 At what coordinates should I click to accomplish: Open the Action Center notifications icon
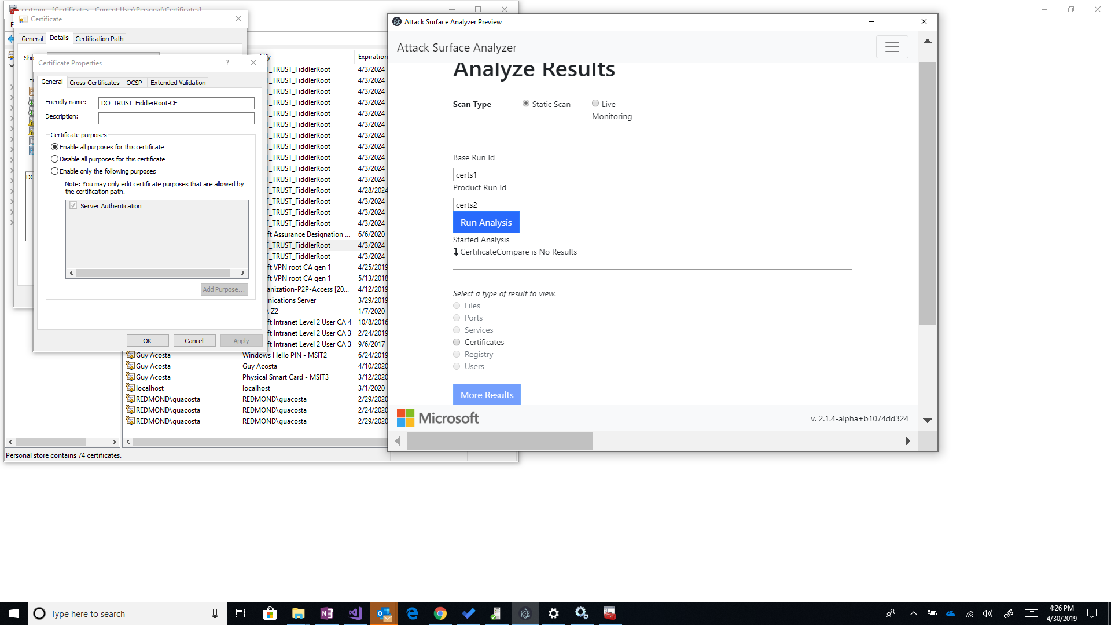pyautogui.click(x=1092, y=613)
